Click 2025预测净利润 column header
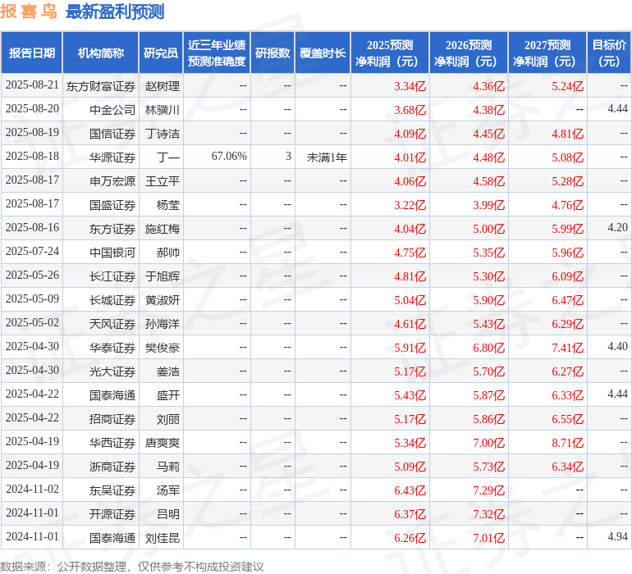 click(x=390, y=53)
